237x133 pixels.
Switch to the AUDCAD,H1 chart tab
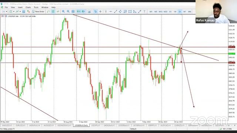coord(166,125)
